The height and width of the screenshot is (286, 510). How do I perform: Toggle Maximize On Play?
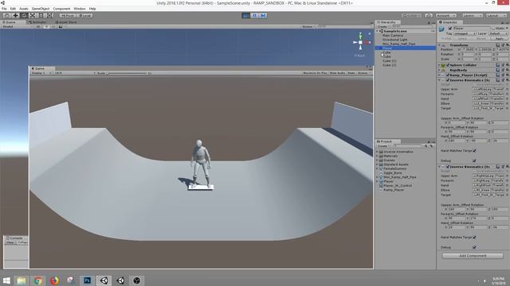pyautogui.click(x=315, y=73)
